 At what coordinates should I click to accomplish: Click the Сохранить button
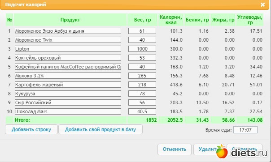click(245, 149)
